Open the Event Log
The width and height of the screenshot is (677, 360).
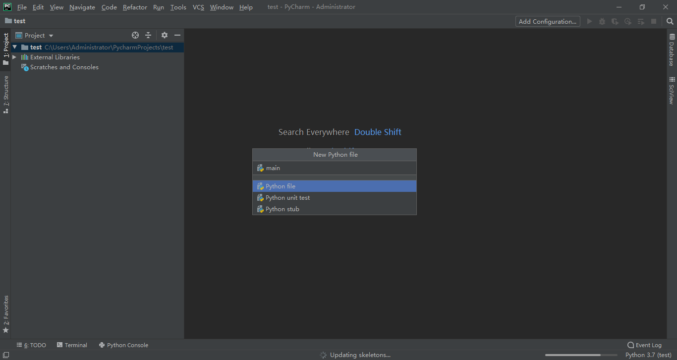click(x=644, y=345)
